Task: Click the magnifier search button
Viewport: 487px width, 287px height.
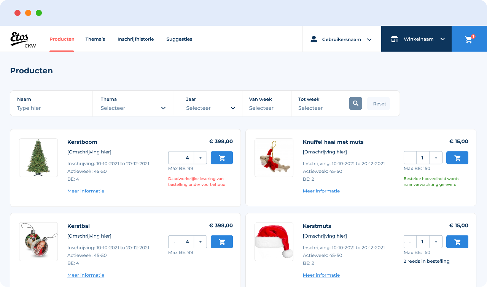Action: click(356, 103)
